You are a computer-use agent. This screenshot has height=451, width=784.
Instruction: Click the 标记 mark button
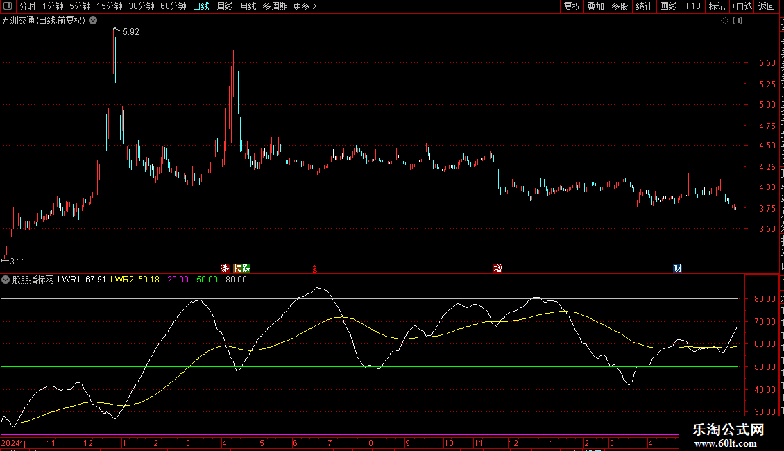pos(717,6)
